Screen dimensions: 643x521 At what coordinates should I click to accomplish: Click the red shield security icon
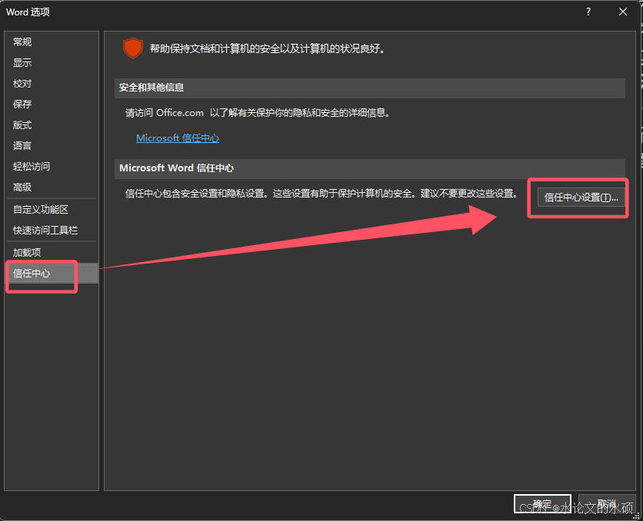coord(133,48)
